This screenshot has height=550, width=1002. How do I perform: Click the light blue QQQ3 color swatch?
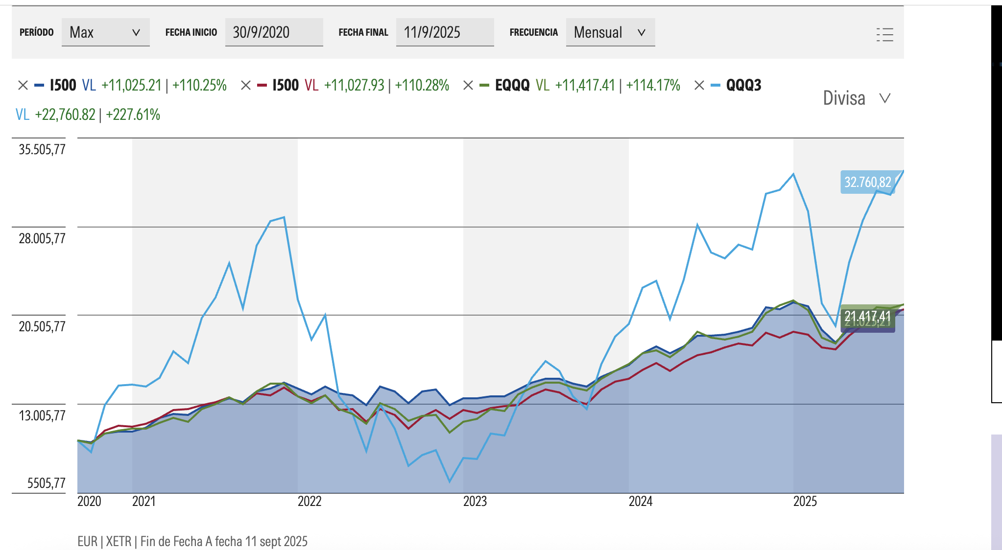(716, 86)
